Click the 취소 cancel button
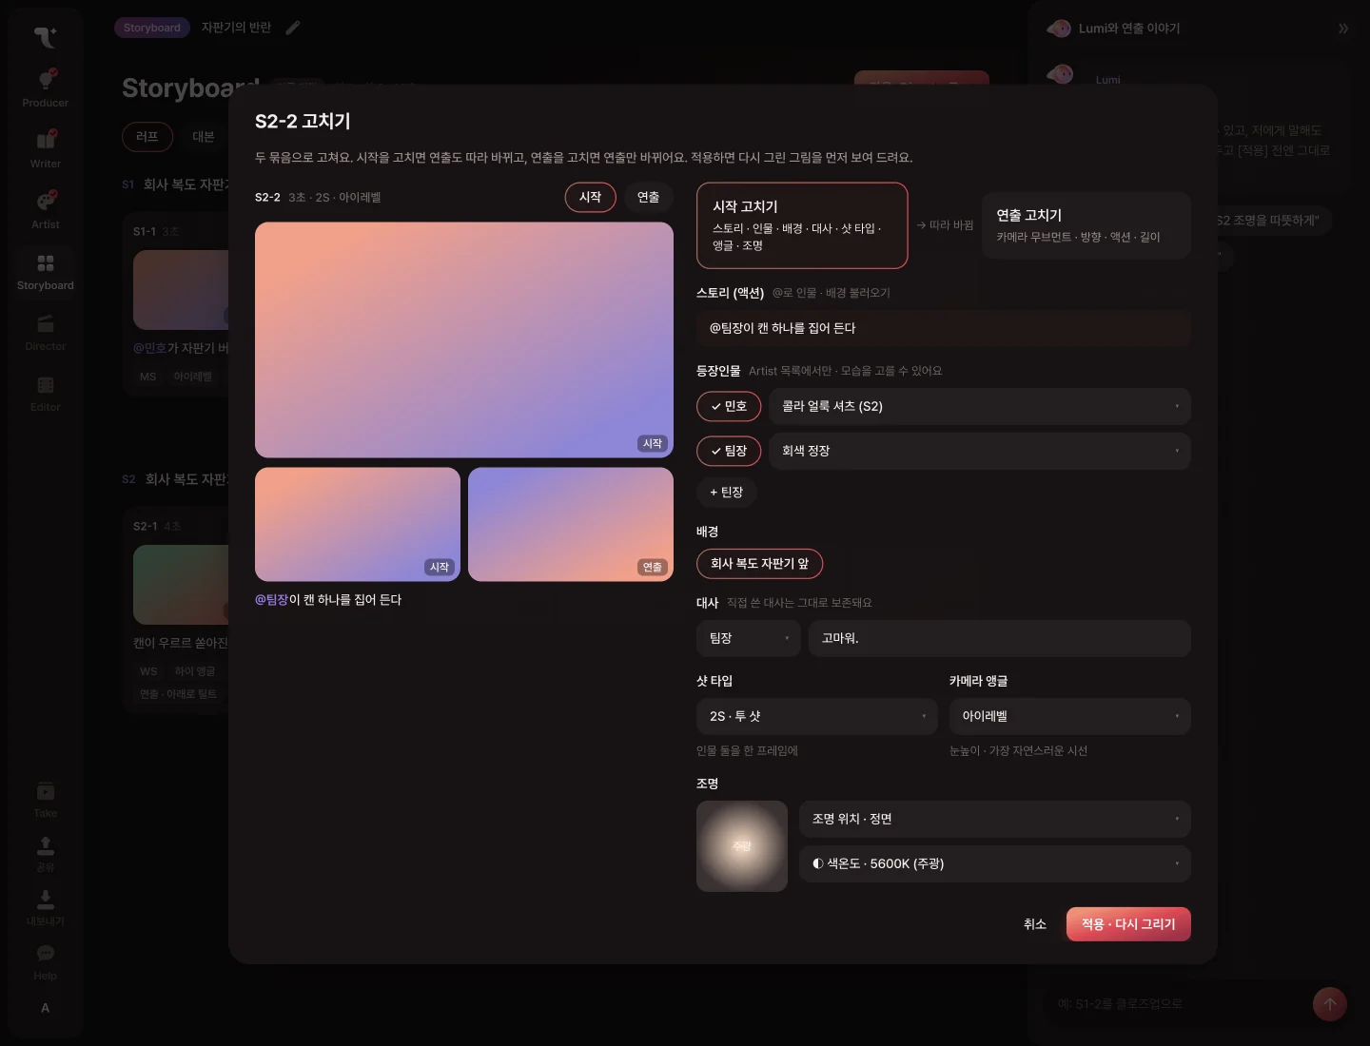 click(x=1035, y=924)
